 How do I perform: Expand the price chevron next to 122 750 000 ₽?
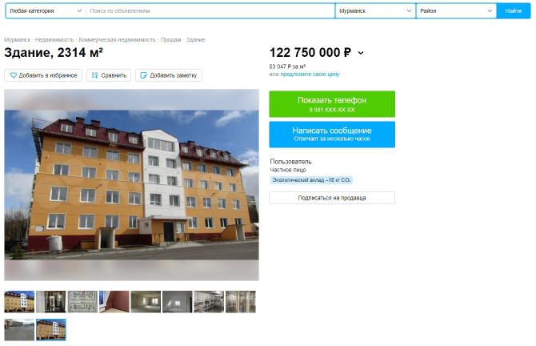point(361,53)
